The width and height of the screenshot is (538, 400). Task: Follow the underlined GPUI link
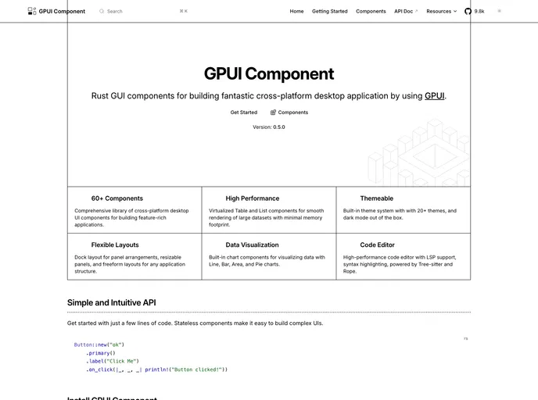[x=434, y=96]
